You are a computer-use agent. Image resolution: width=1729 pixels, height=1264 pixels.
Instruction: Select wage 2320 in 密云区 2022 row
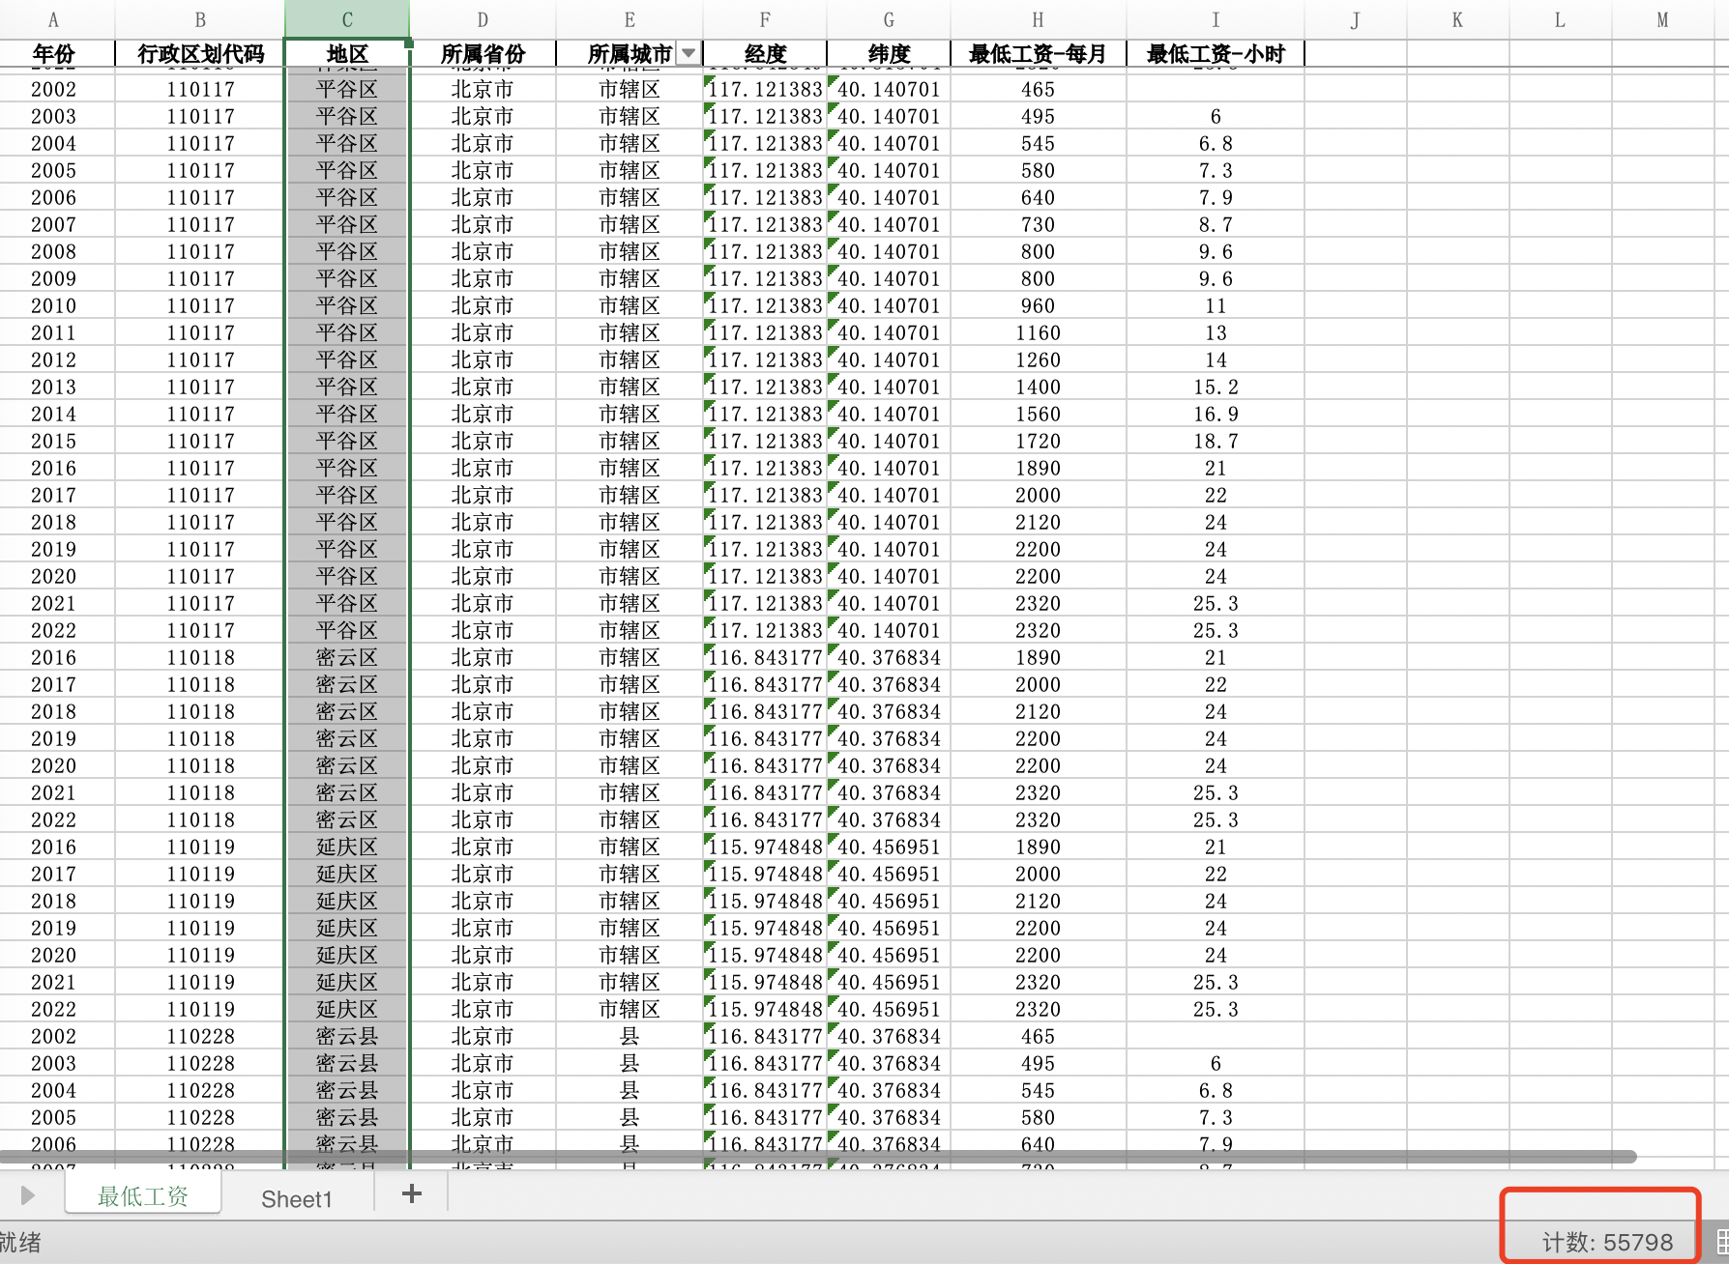click(1038, 819)
